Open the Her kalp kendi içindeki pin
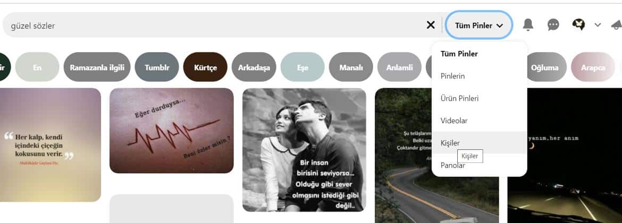 click(x=51, y=145)
